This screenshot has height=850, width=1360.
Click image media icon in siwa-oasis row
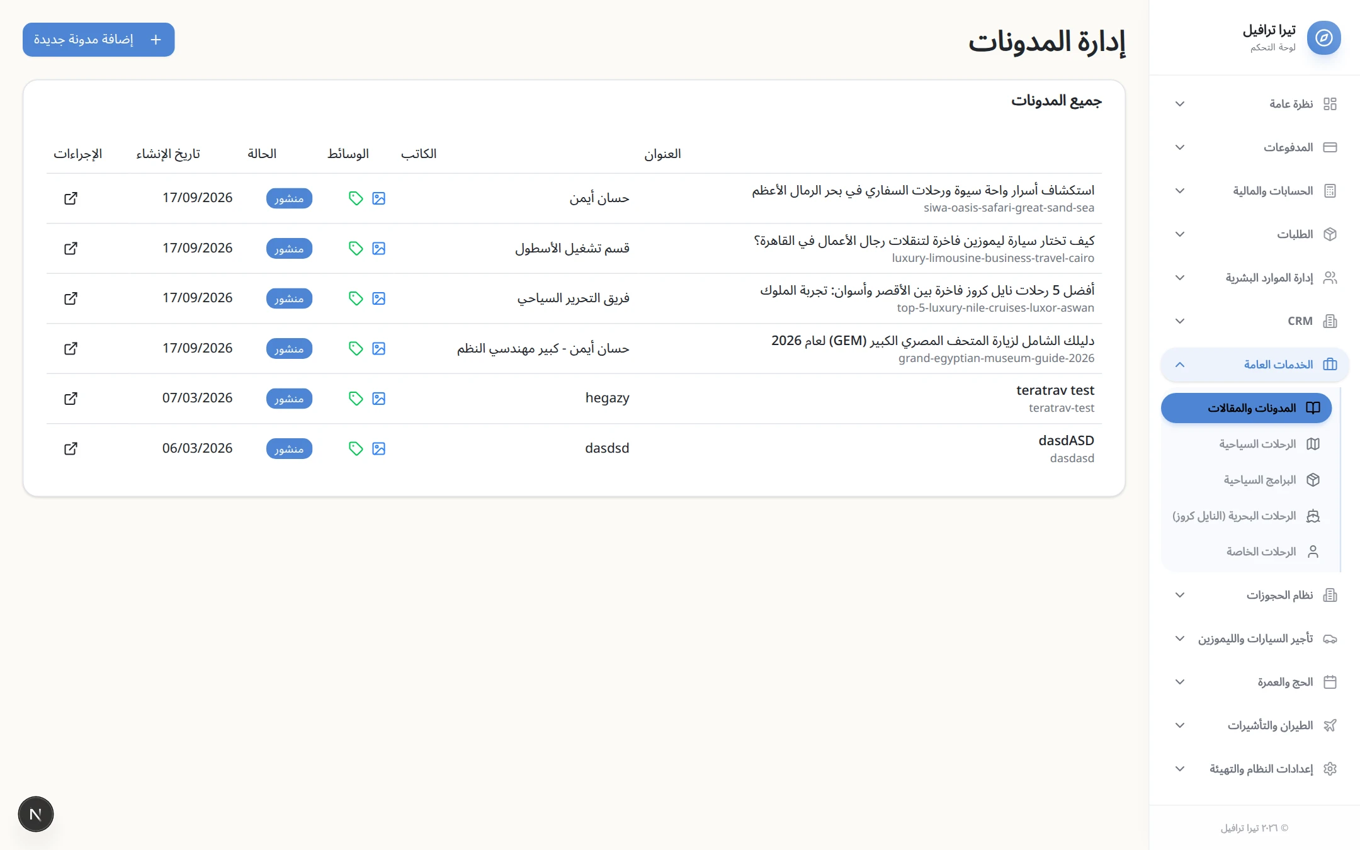pos(378,198)
